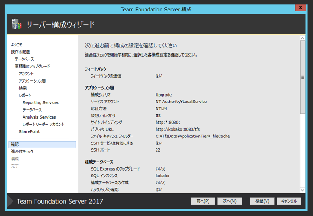The image size is (313, 216).
Task: Click the 構成データベースの作成 label
Action: point(110,182)
